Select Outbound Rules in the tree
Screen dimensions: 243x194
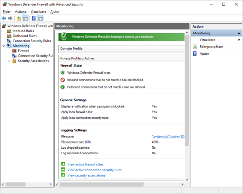(x=25, y=36)
